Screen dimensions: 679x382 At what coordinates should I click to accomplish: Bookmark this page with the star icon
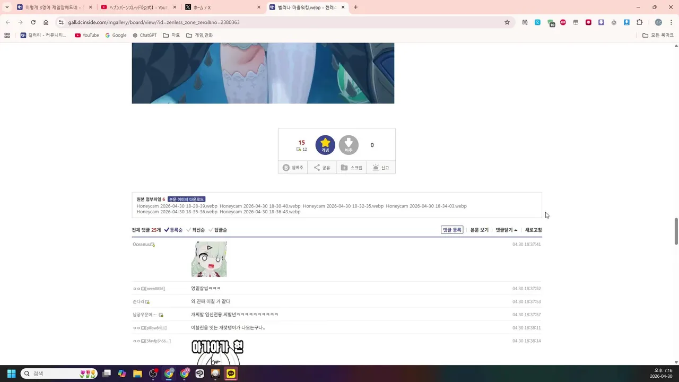pyautogui.click(x=507, y=22)
